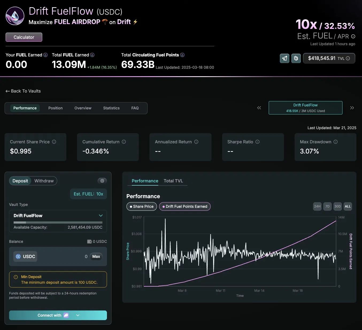The image size is (362, 330).
Task: Show info for Your FUEL Earned
Action: pos(45,55)
